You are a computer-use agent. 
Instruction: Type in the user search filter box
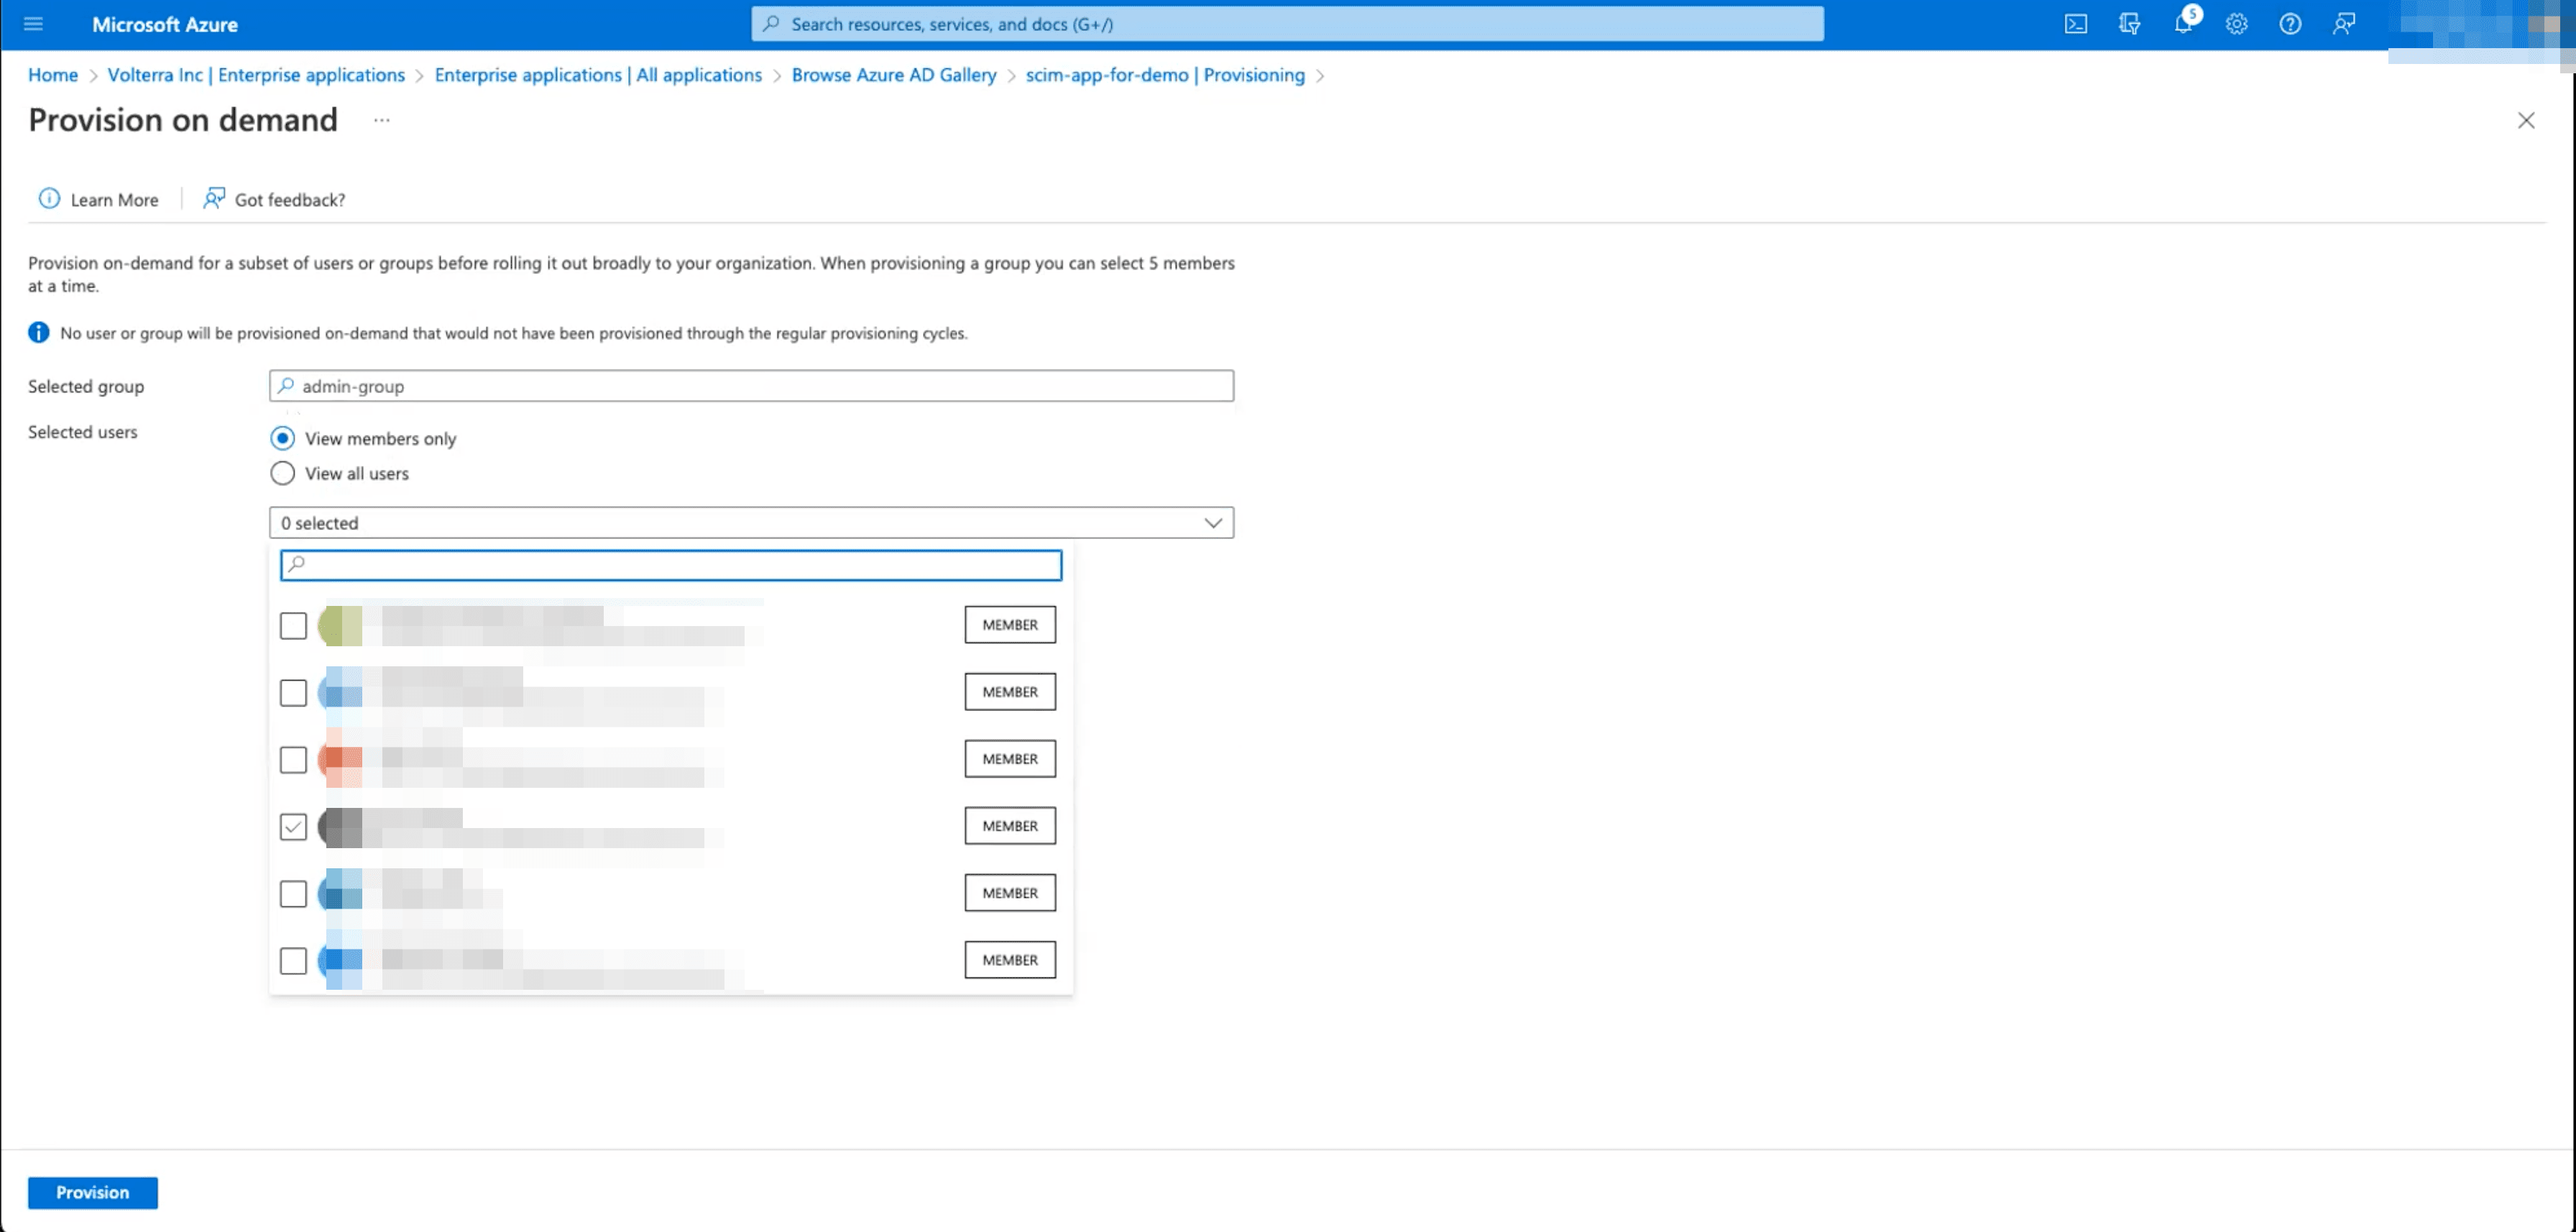(671, 564)
